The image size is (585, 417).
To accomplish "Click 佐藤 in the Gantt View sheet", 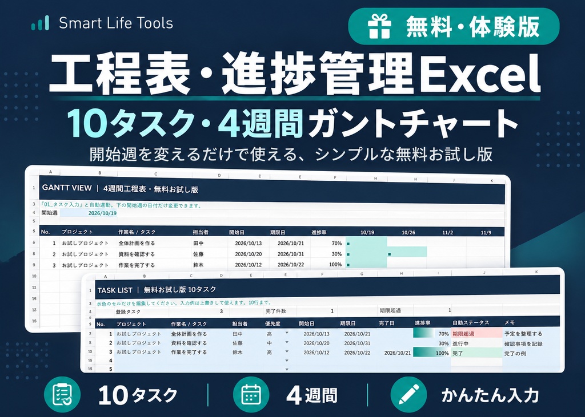I will tap(198, 254).
